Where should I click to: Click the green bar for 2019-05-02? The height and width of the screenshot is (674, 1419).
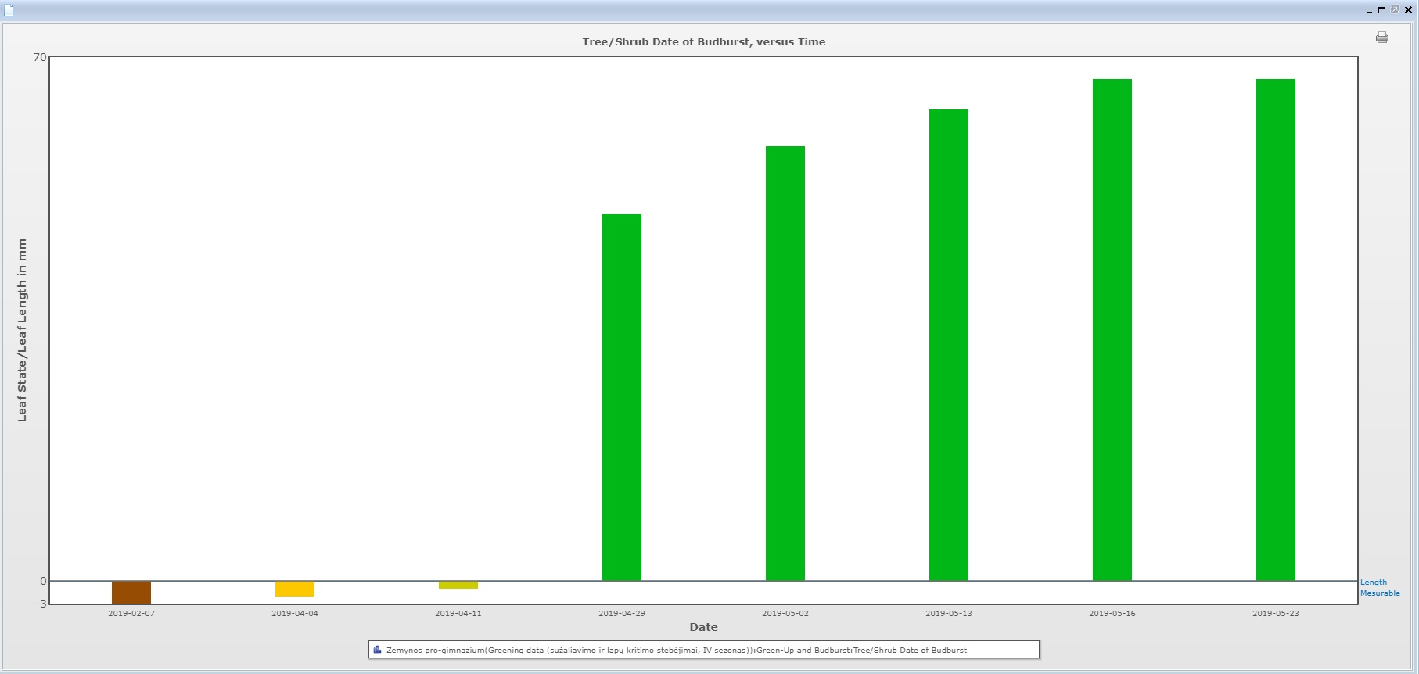[x=785, y=364]
